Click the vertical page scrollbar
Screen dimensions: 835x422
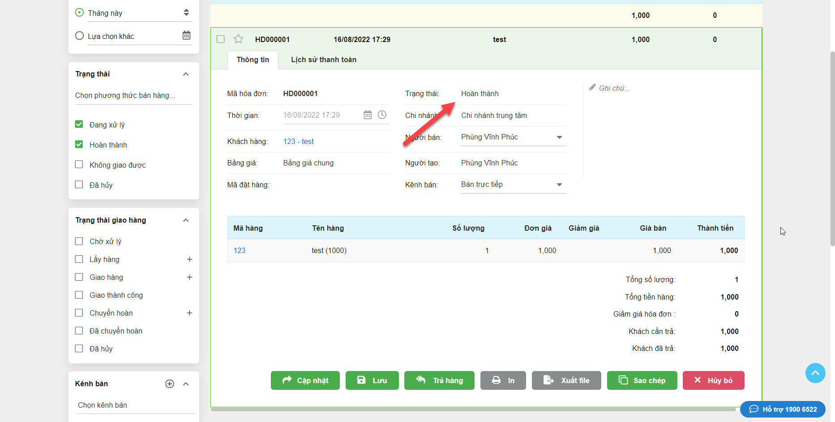tap(832, 148)
